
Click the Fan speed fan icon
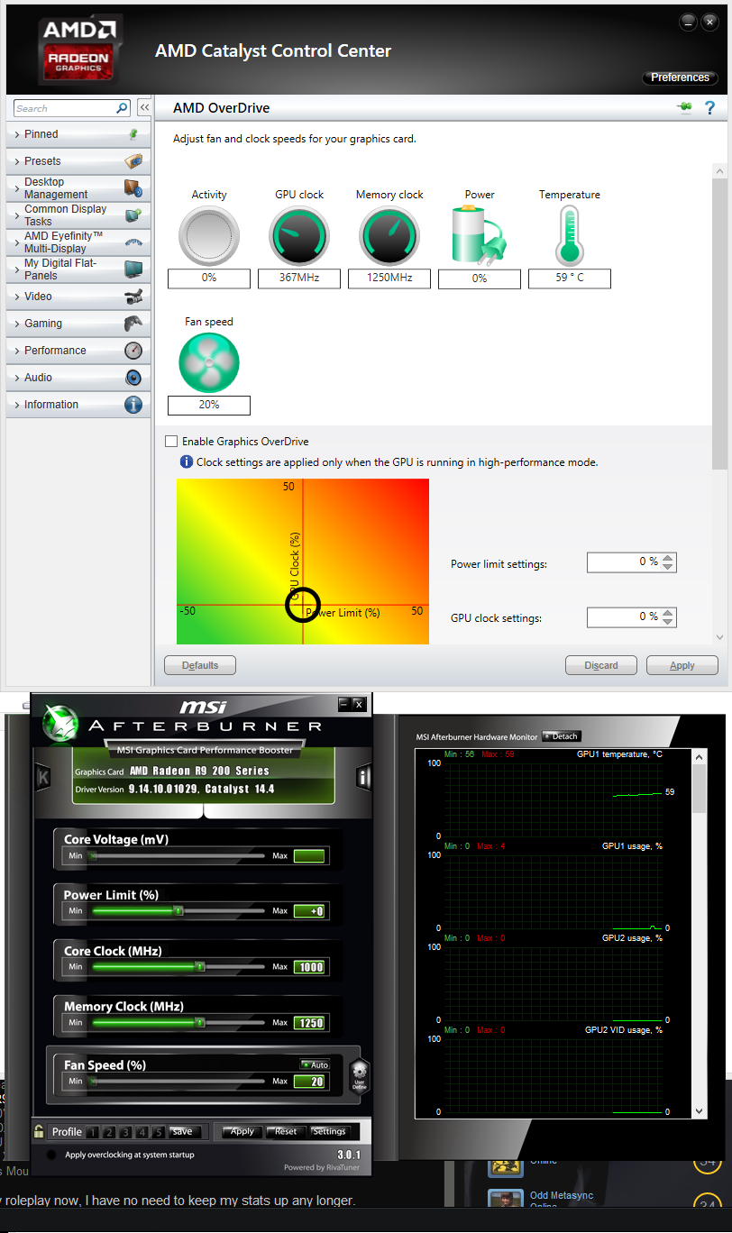click(x=209, y=363)
